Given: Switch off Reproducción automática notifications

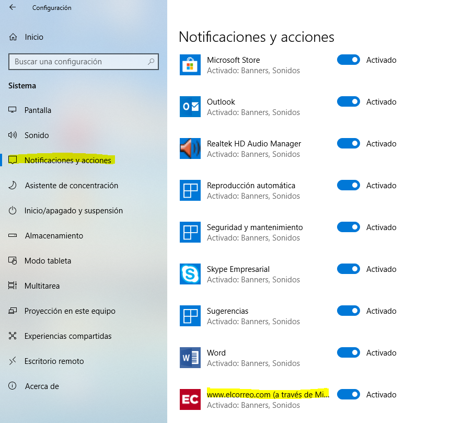Looking at the screenshot, I should pos(349,185).
